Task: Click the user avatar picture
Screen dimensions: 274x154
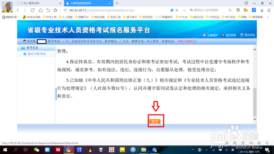Action: click(x=7, y=7)
